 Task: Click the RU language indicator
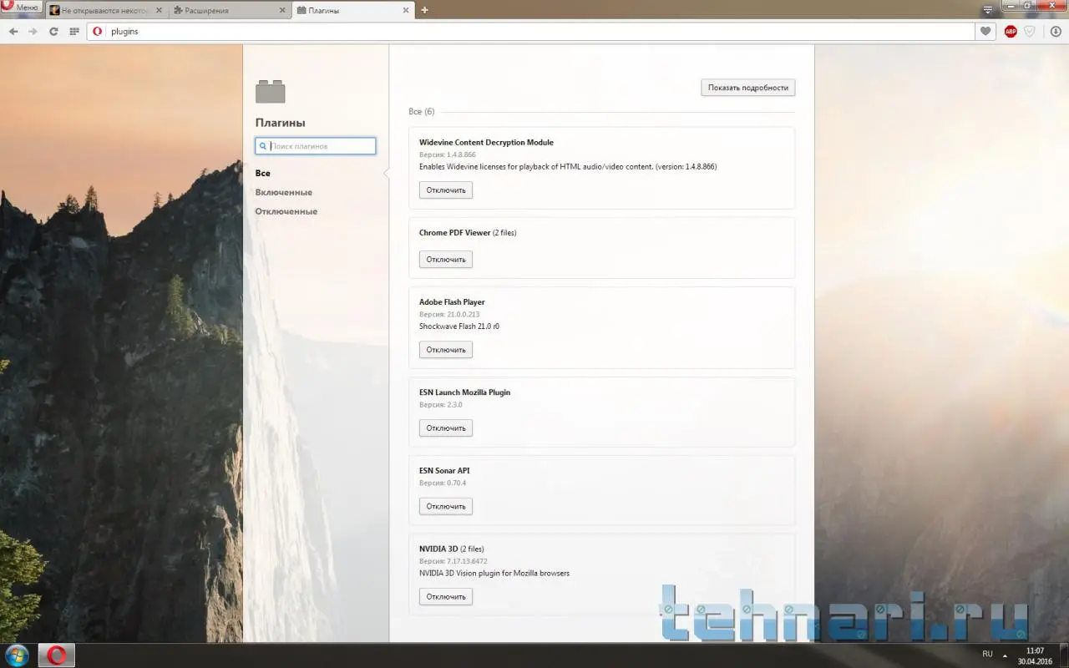pos(988,655)
